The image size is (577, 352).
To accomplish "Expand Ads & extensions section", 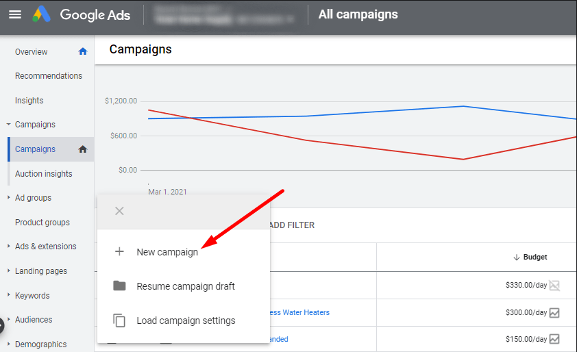I will [x=8, y=246].
